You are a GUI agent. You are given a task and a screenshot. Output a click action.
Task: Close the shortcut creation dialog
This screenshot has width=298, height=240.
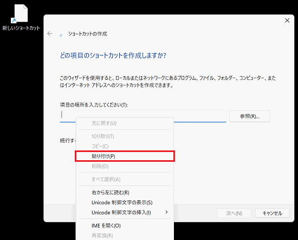[x=287, y=21]
